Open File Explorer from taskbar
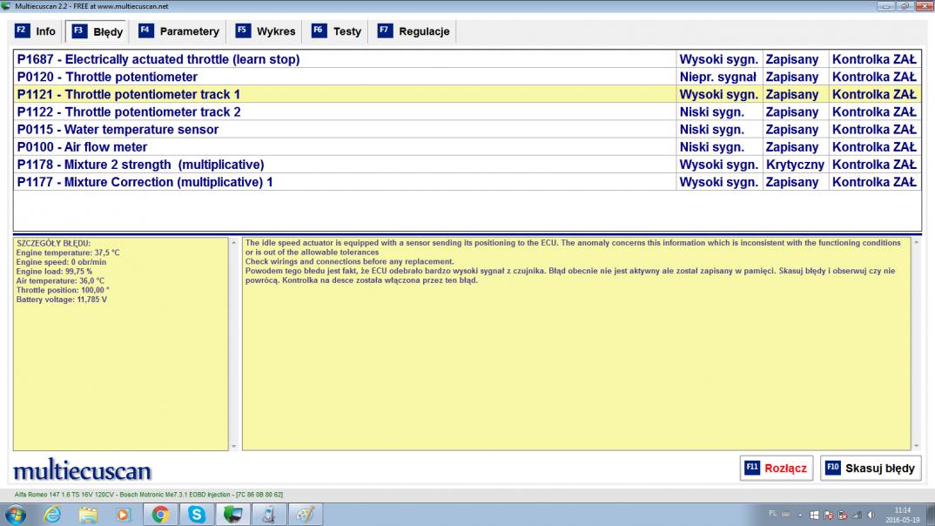 [x=88, y=514]
